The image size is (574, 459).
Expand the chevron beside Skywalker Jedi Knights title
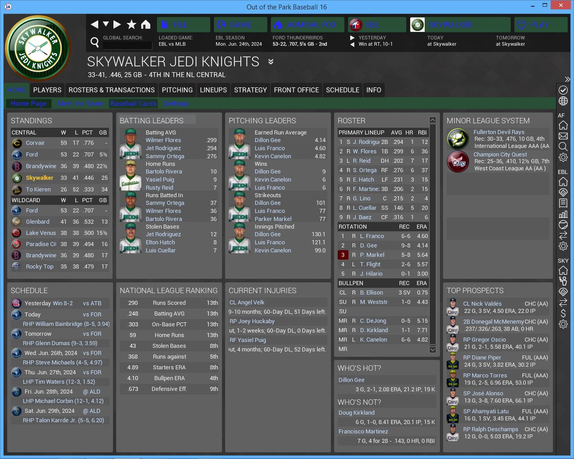point(271,62)
